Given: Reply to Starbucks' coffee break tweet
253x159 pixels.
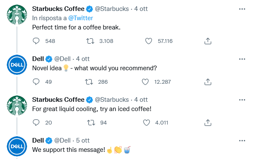Looking at the screenshot, I should tap(36, 41).
